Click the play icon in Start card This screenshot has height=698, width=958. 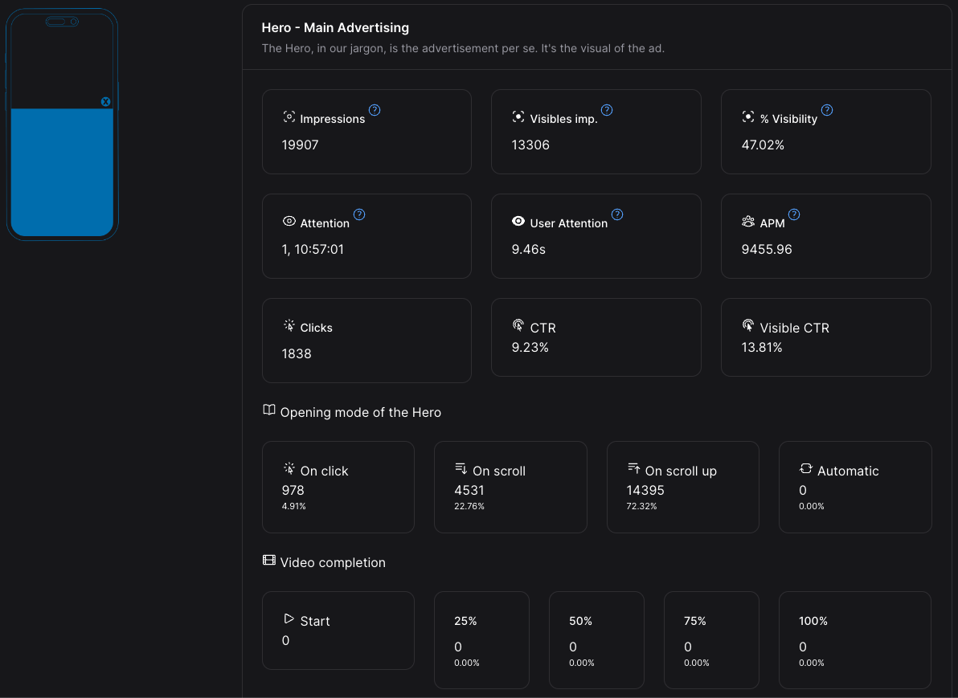(x=289, y=619)
